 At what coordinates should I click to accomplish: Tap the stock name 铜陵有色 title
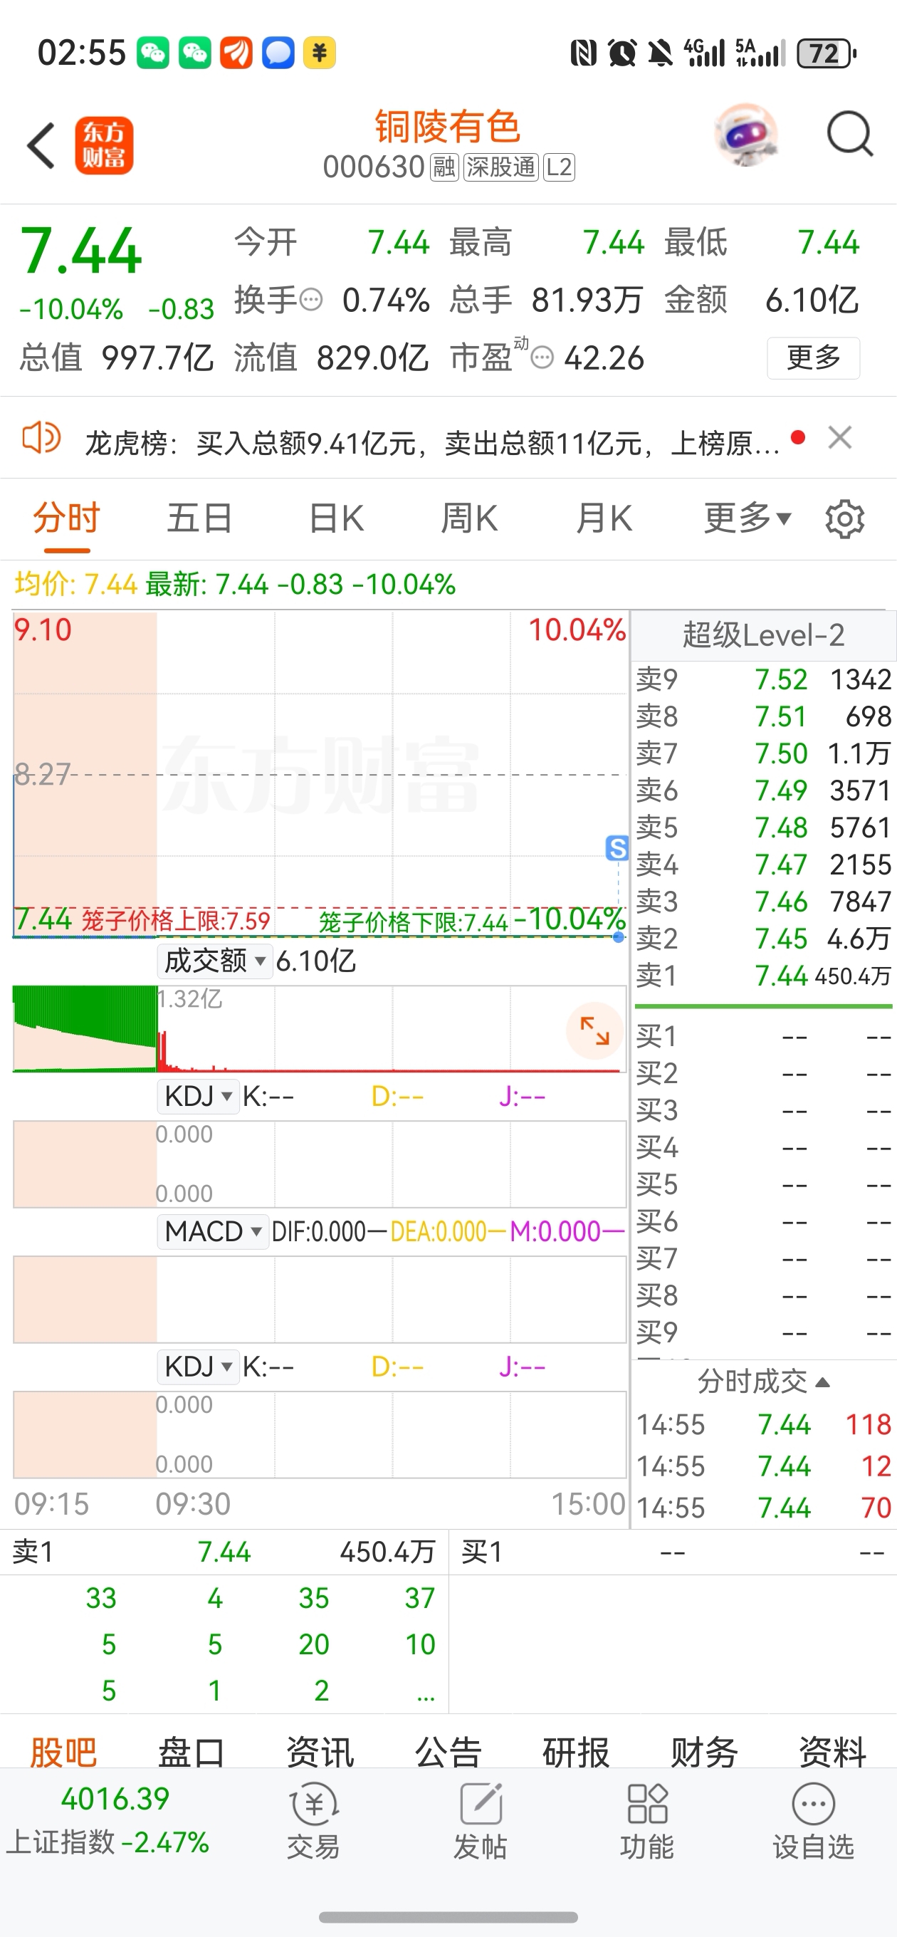(x=448, y=126)
